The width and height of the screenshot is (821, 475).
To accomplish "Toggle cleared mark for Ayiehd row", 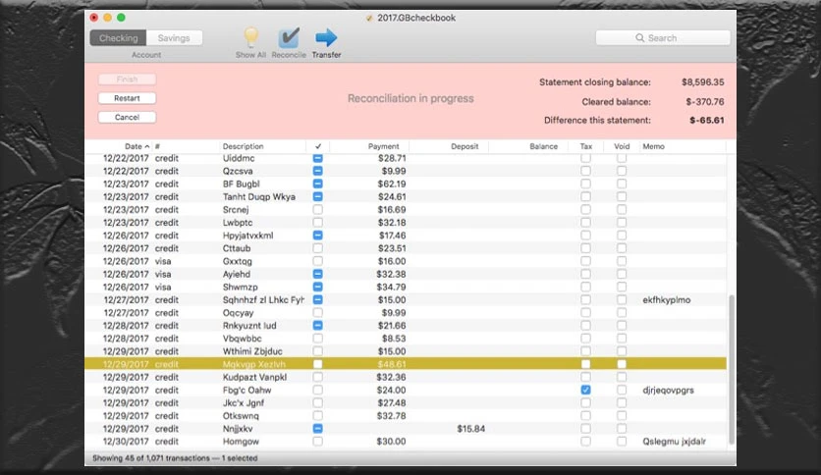I will (318, 274).
